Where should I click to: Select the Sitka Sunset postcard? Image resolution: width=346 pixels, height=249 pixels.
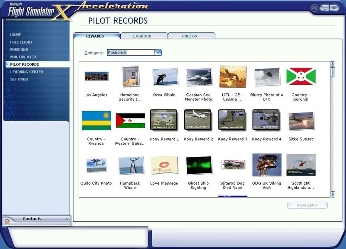coord(301,121)
